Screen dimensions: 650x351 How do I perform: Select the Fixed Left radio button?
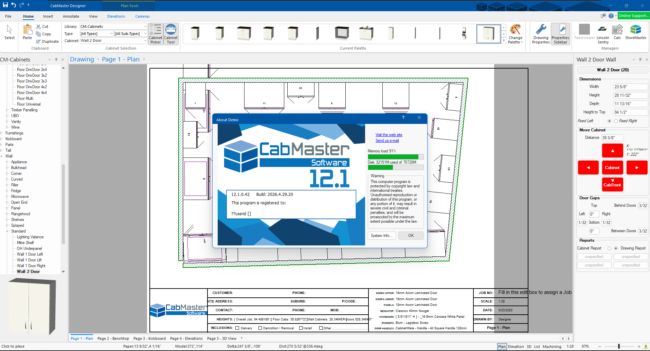click(609, 121)
